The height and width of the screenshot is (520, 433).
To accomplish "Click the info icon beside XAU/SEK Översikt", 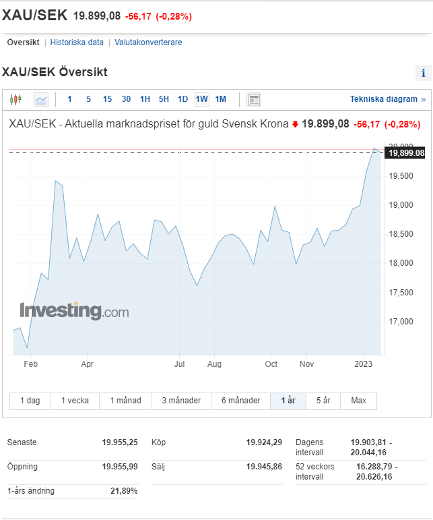I will coord(423,74).
